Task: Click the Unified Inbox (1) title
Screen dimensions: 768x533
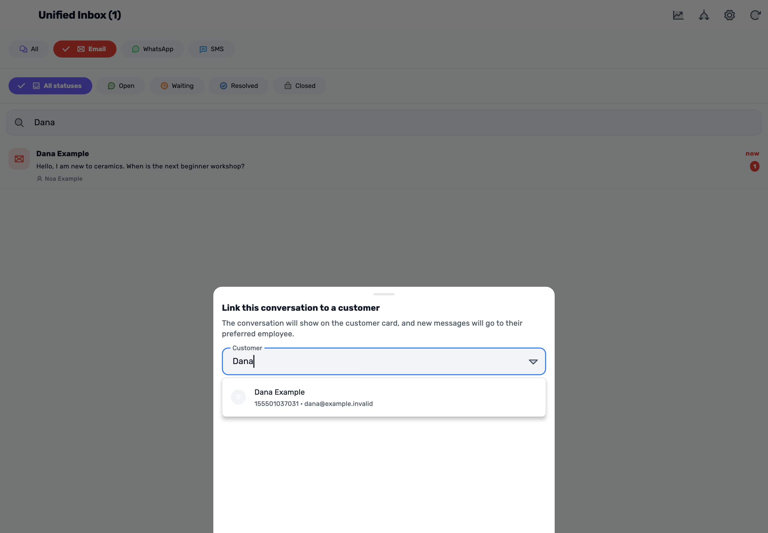Action: point(79,15)
